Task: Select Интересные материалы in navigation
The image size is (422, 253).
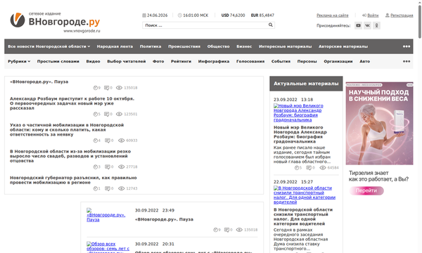Action: click(286, 46)
